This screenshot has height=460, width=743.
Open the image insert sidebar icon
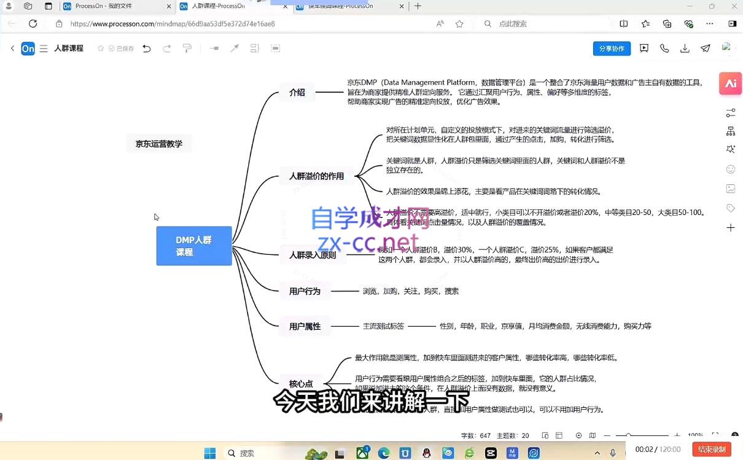[731, 189]
